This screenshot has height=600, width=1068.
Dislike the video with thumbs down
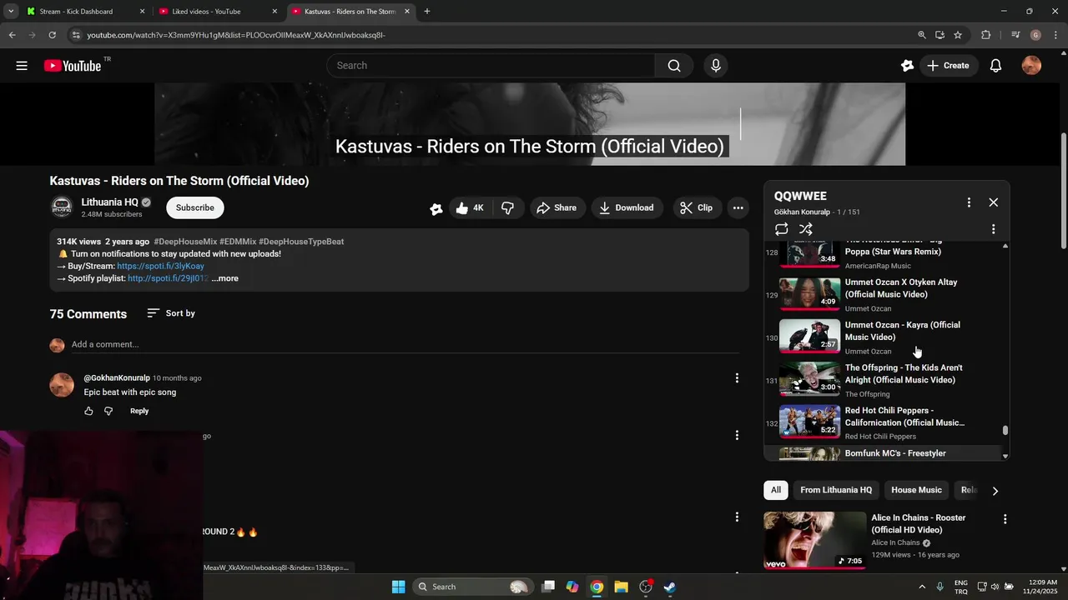pos(507,207)
